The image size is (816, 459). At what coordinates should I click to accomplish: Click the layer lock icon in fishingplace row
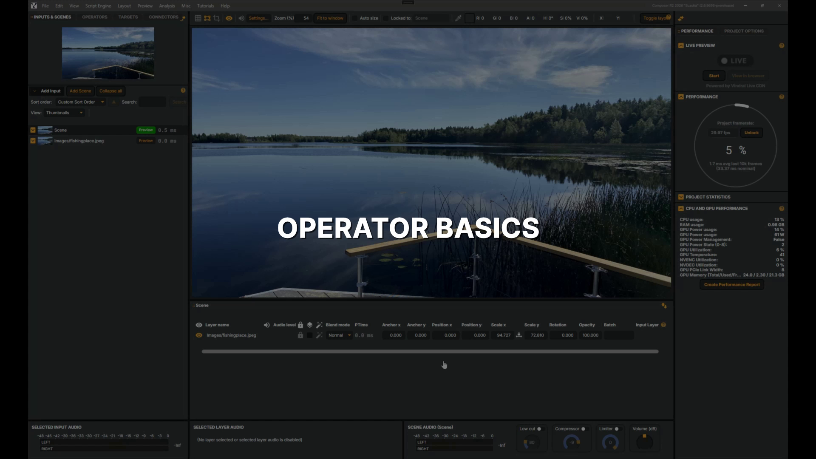[300, 335]
